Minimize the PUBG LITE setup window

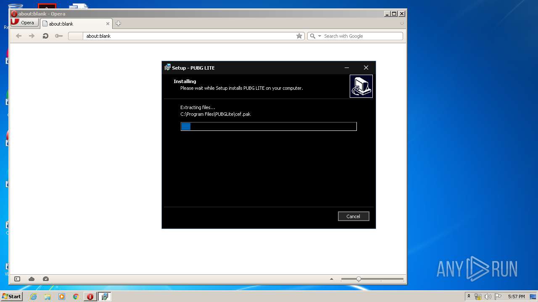coord(347,68)
